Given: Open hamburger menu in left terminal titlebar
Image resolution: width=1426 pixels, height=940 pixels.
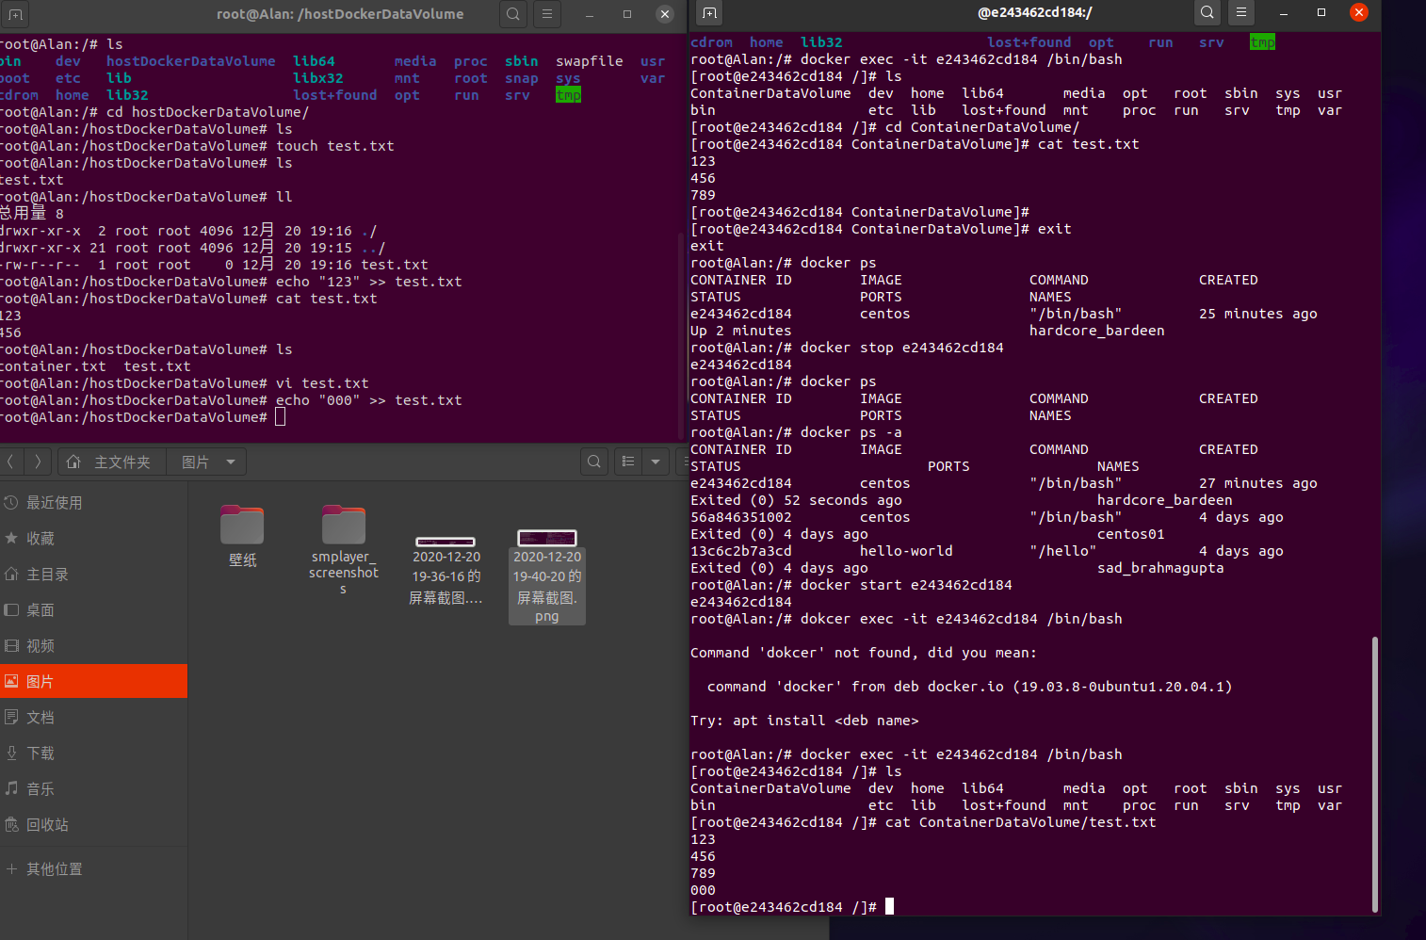Looking at the screenshot, I should click(x=547, y=14).
